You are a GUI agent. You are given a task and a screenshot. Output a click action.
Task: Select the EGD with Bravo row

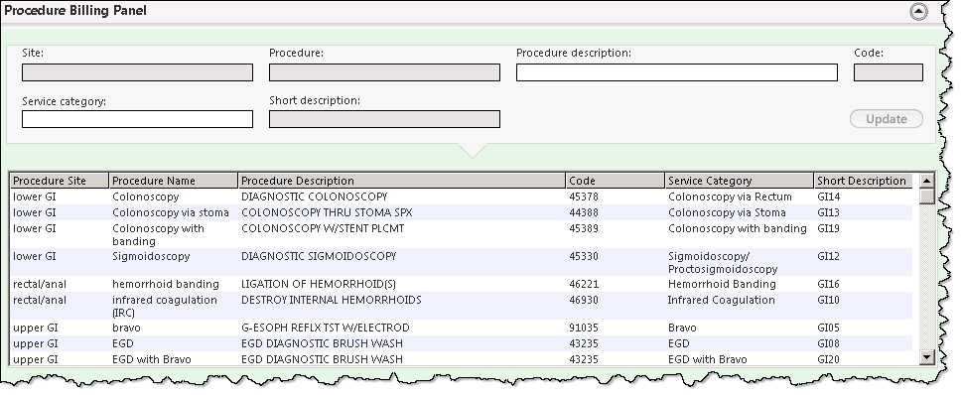461,359
